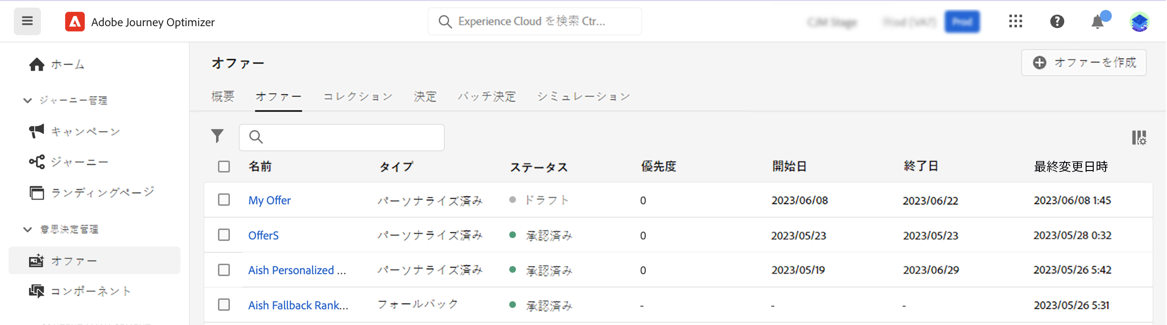1167x325 pixels.
Task: Toggle the select-all header checkbox
Action: [224, 166]
